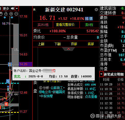This screenshot has height=120, width=125.
Task: Select the 11:09:28 trade row
Action: [x=112, y=84]
